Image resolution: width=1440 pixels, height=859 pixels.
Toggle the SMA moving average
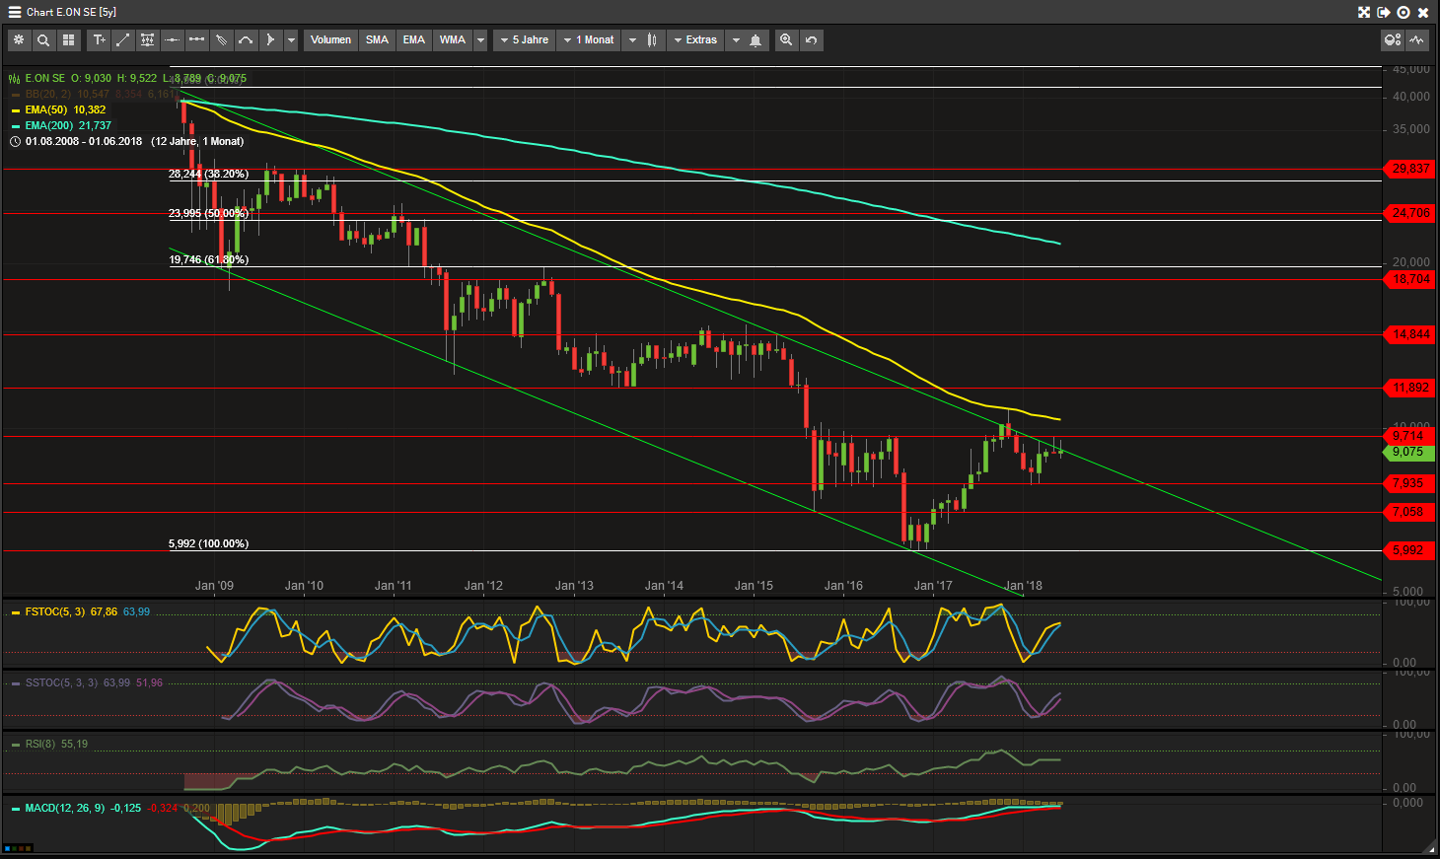point(377,40)
